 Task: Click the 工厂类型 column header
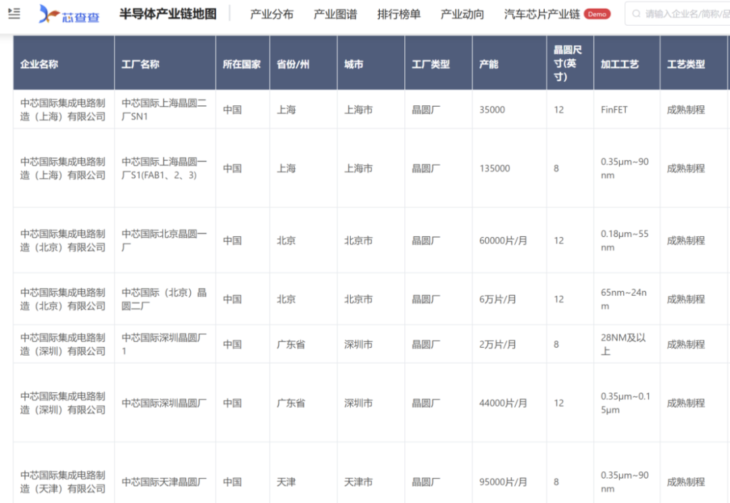(x=439, y=63)
